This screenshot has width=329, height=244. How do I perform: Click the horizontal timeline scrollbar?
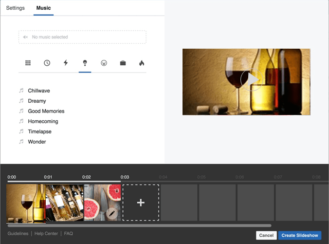tap(139, 225)
